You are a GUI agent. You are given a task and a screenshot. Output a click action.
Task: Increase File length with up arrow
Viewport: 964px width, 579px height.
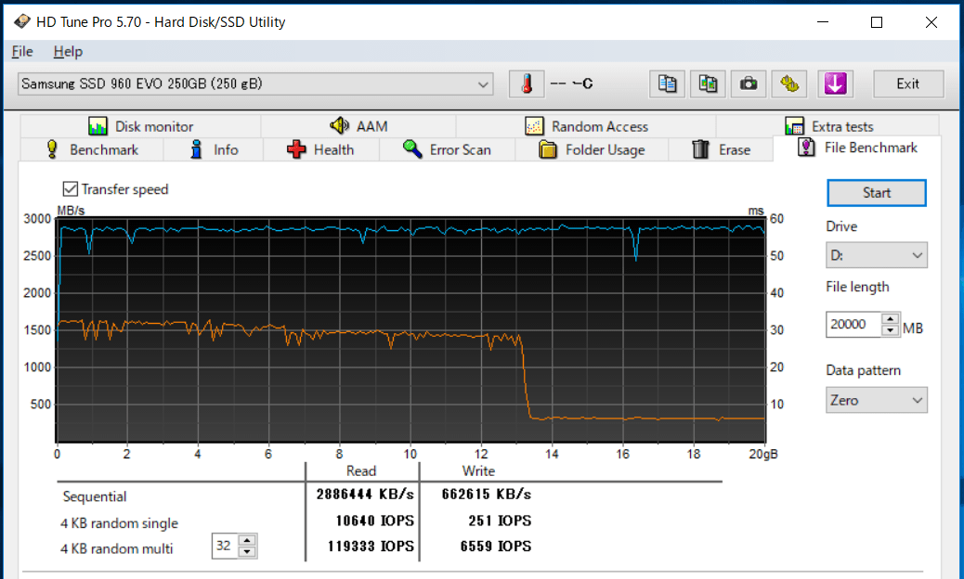click(x=891, y=318)
